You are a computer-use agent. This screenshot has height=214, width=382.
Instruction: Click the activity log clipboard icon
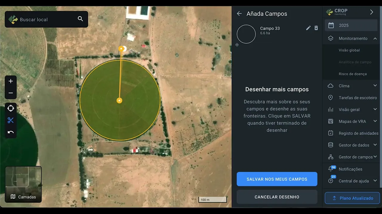point(330,133)
